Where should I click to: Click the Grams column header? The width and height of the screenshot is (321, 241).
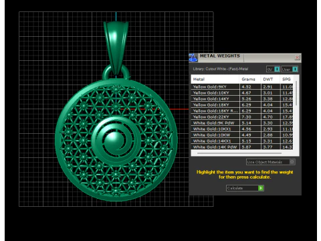click(x=250, y=79)
